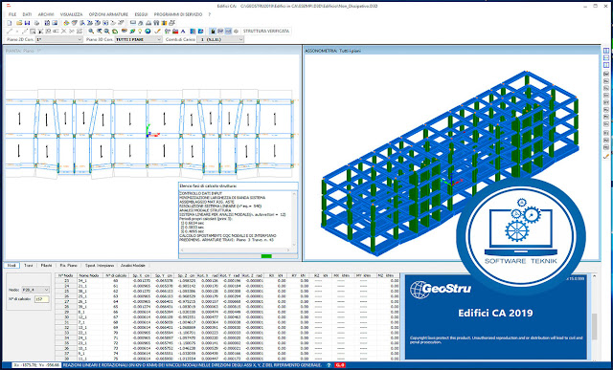Toggle the clipboard icon left of STRUTTURA VERIFICATA
The width and height of the screenshot is (613, 370).
tap(214, 32)
